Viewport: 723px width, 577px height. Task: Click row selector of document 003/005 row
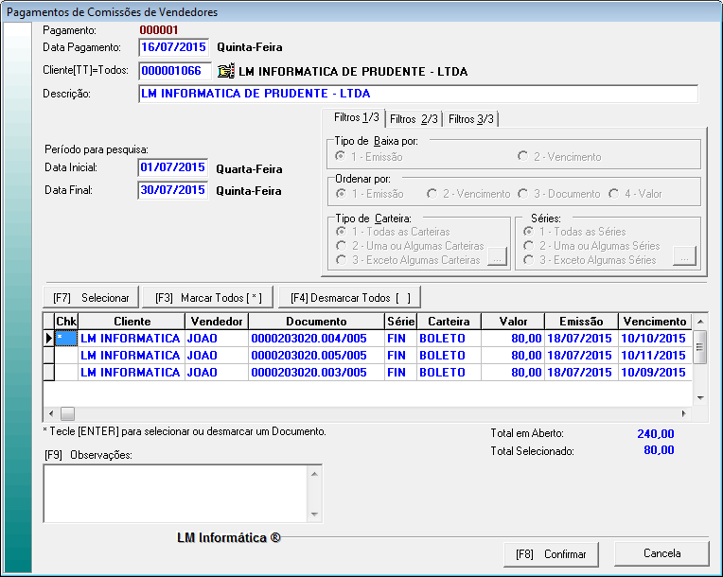49,373
